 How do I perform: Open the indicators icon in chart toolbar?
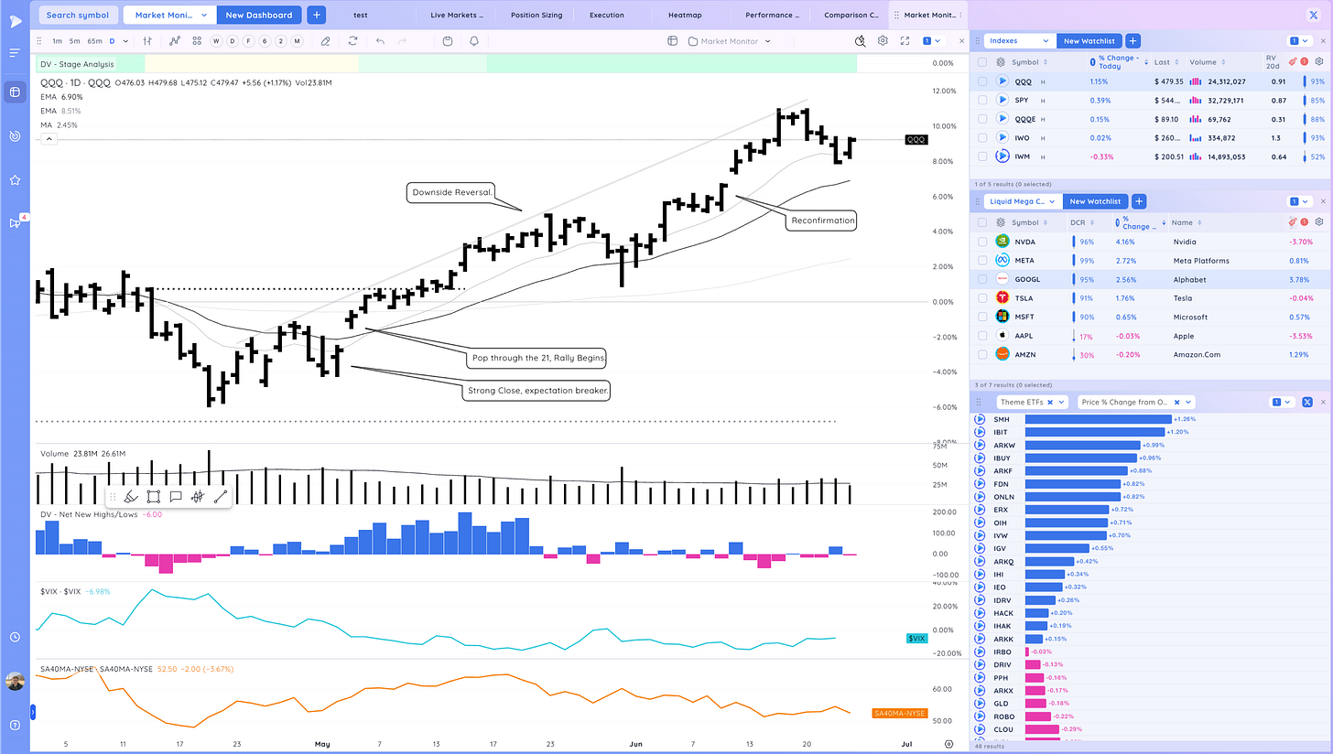pyautogui.click(x=175, y=41)
